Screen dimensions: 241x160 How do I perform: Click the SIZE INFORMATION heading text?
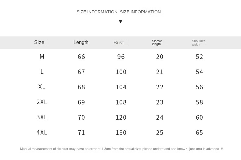click(x=119, y=12)
